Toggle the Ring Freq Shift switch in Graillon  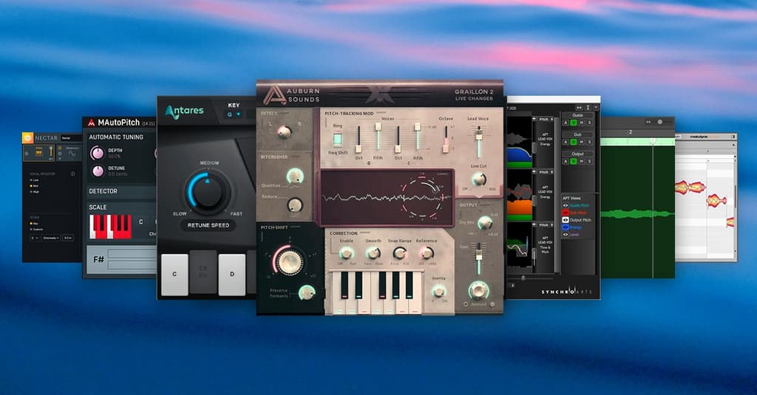[x=337, y=140]
